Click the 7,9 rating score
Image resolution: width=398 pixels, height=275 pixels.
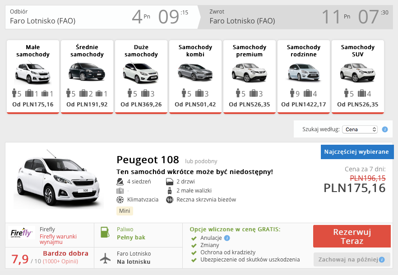[x=20, y=259]
